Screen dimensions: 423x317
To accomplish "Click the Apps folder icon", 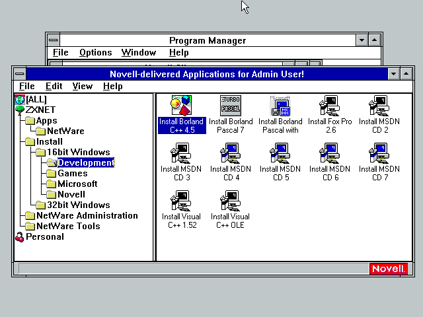I will pyautogui.click(x=30, y=121).
